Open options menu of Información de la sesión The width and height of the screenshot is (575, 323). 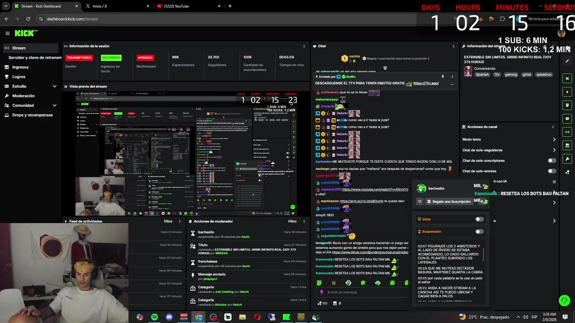click(x=304, y=46)
